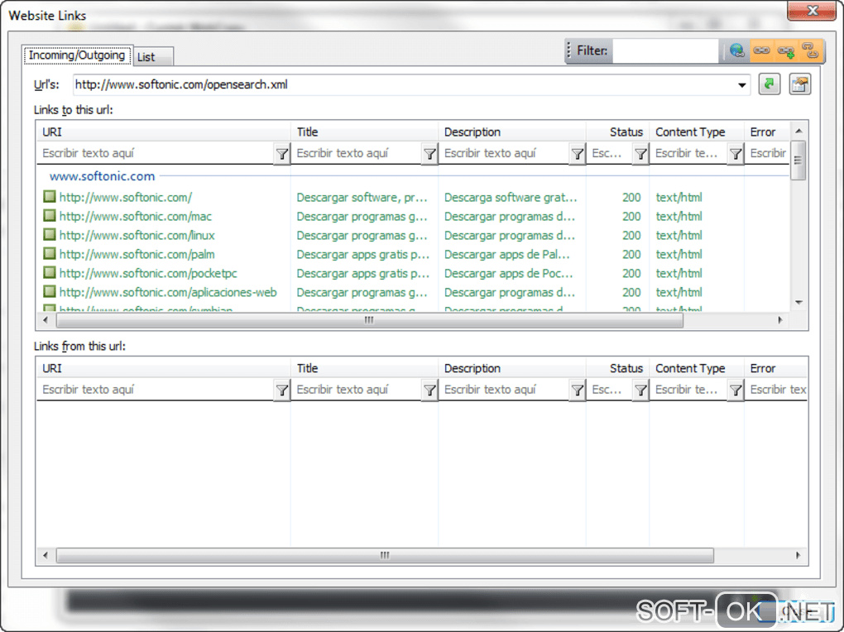Click horizontal scrollbar thumb of Links to table

coord(369,320)
